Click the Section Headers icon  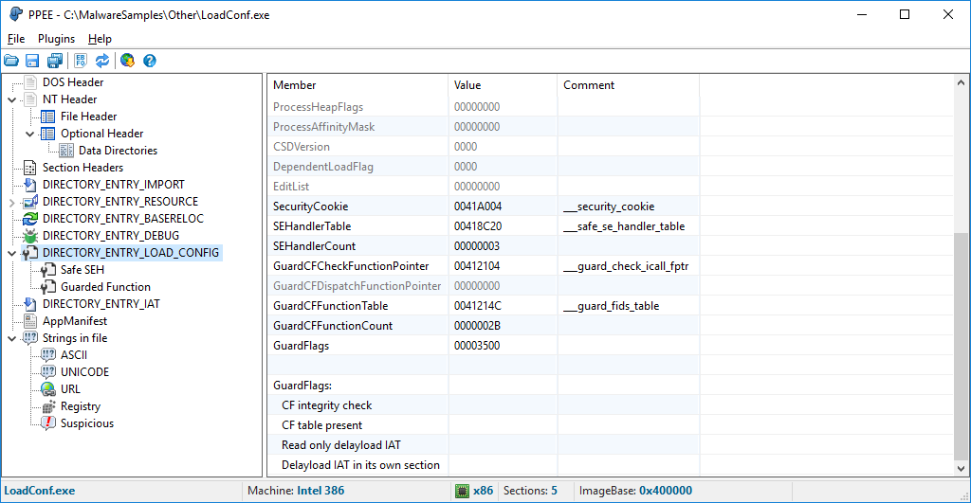coord(29,168)
